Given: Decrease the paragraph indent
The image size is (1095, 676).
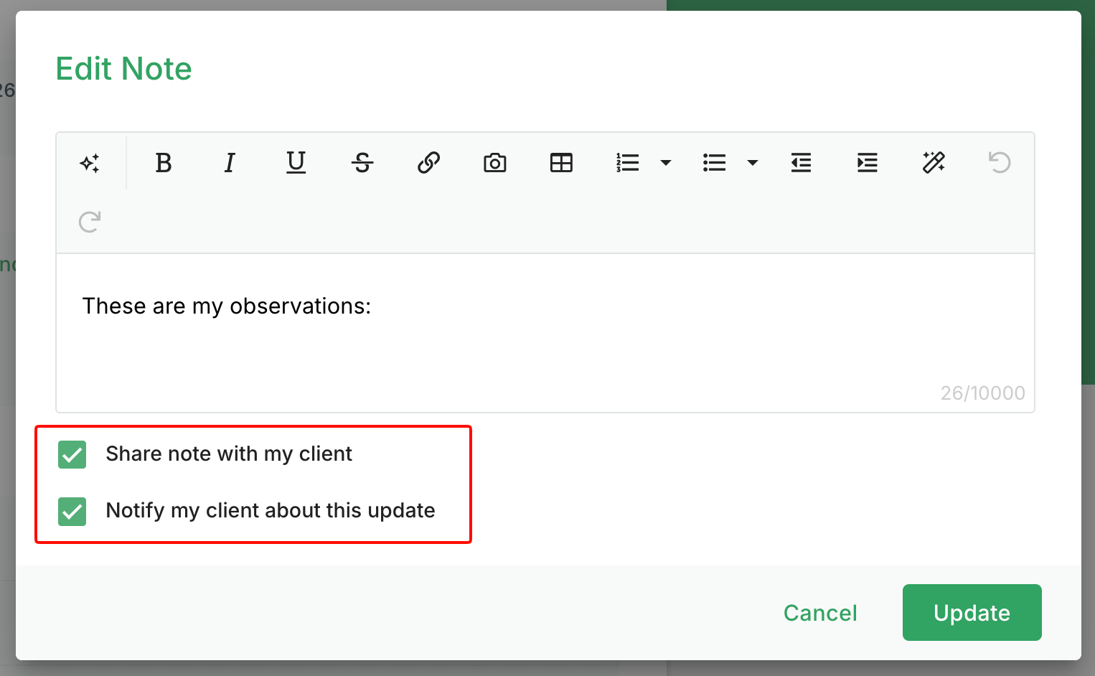Looking at the screenshot, I should [x=801, y=163].
